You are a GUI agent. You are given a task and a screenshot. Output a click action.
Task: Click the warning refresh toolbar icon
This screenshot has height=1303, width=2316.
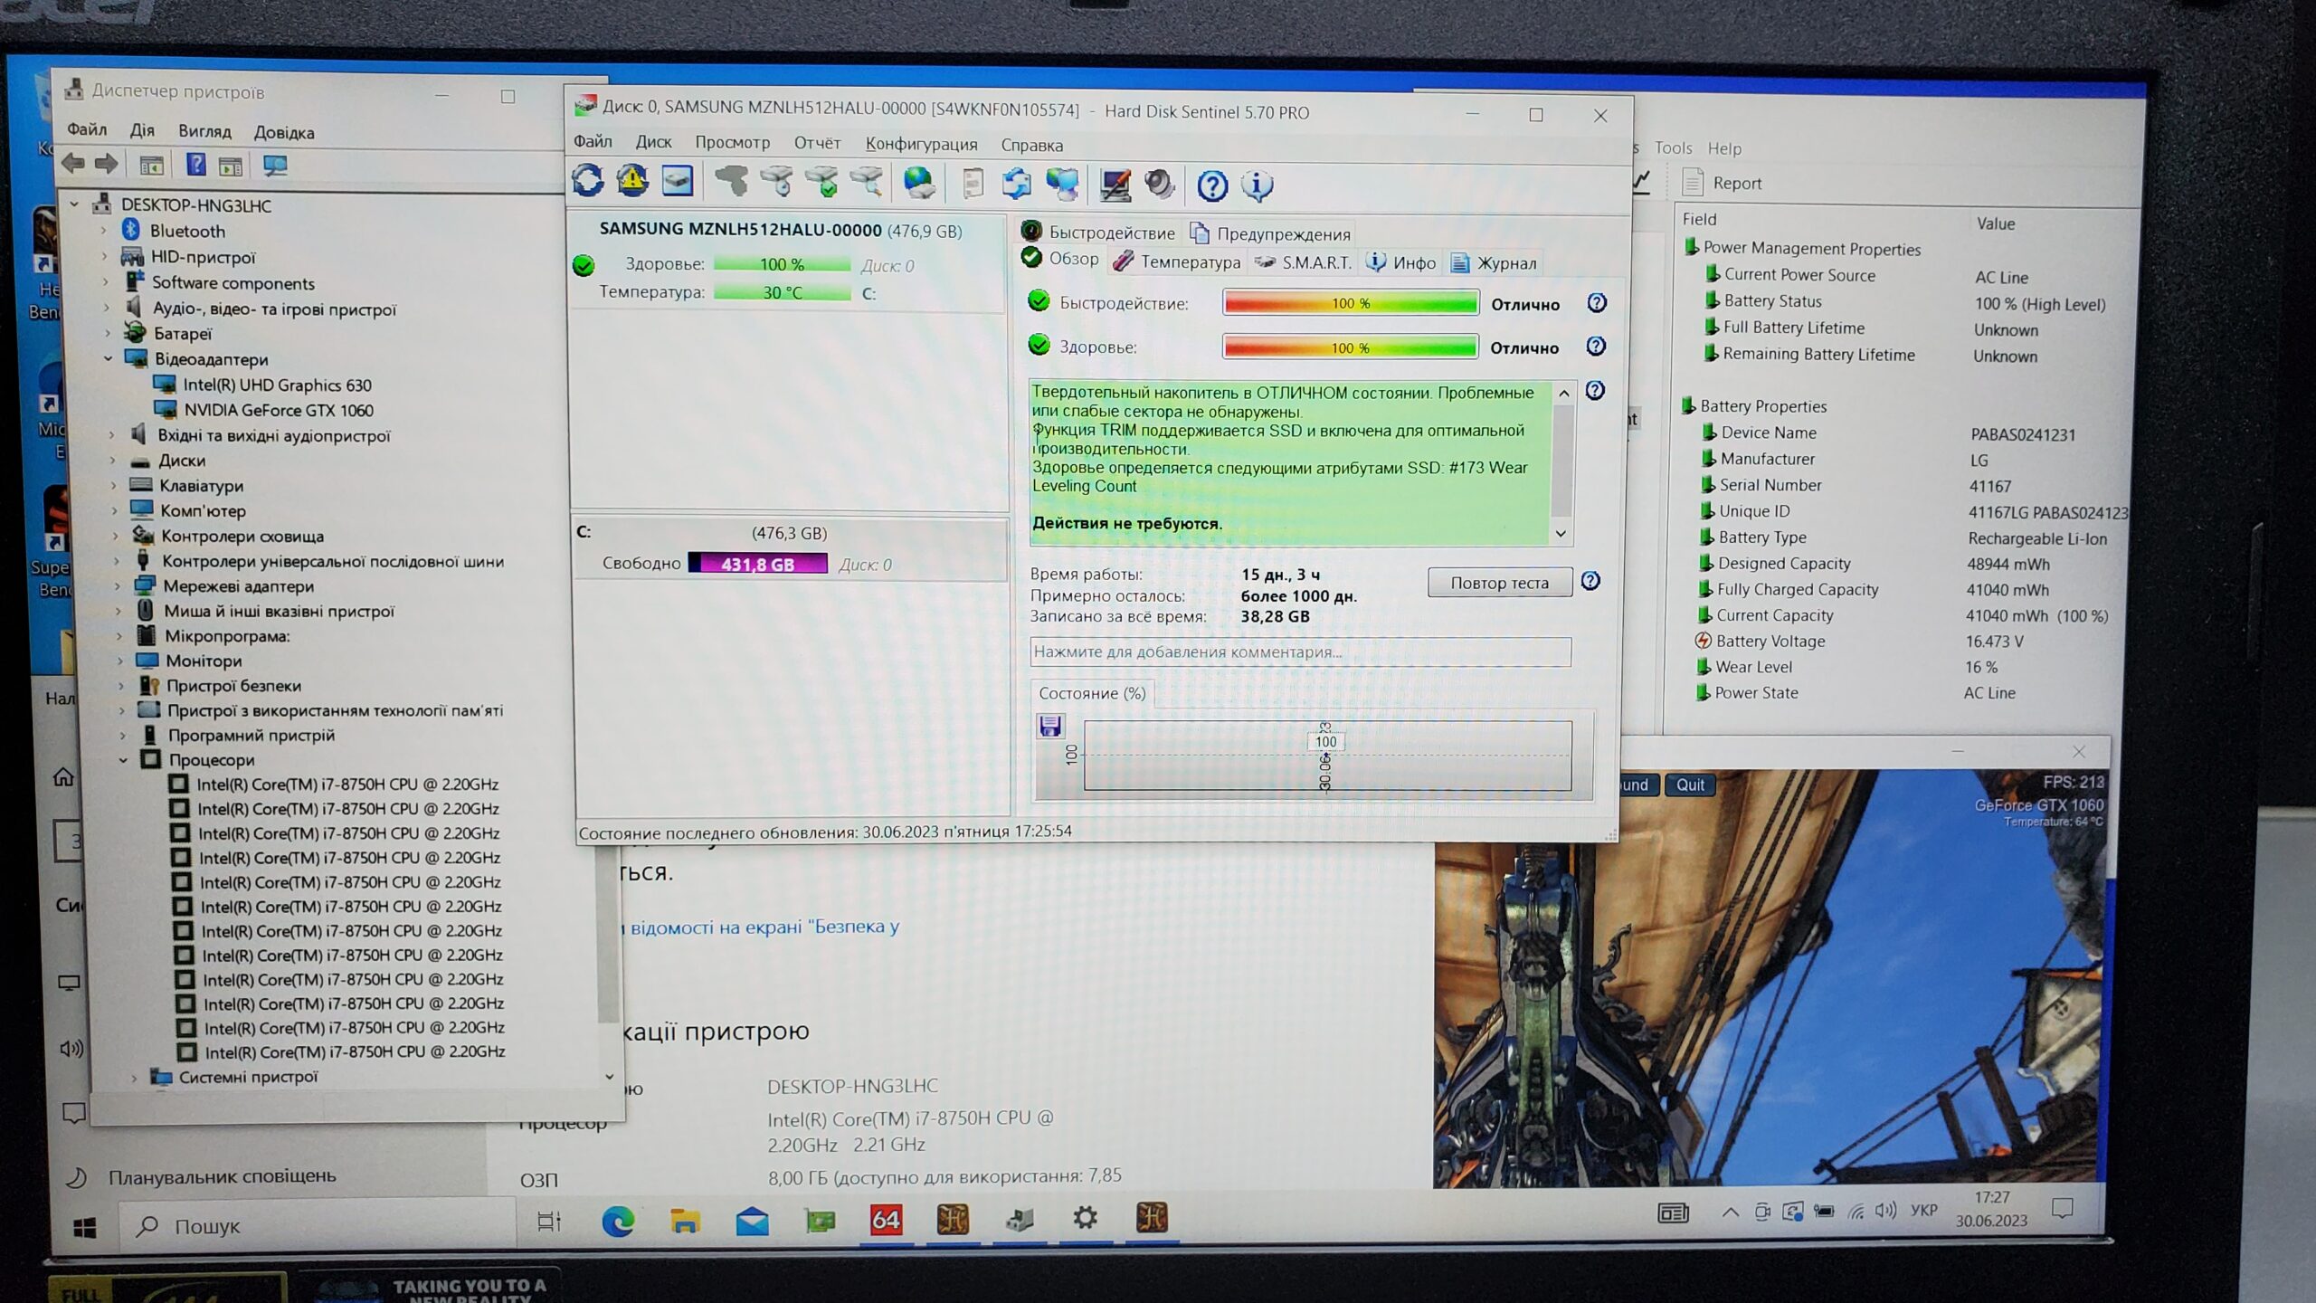(x=632, y=182)
